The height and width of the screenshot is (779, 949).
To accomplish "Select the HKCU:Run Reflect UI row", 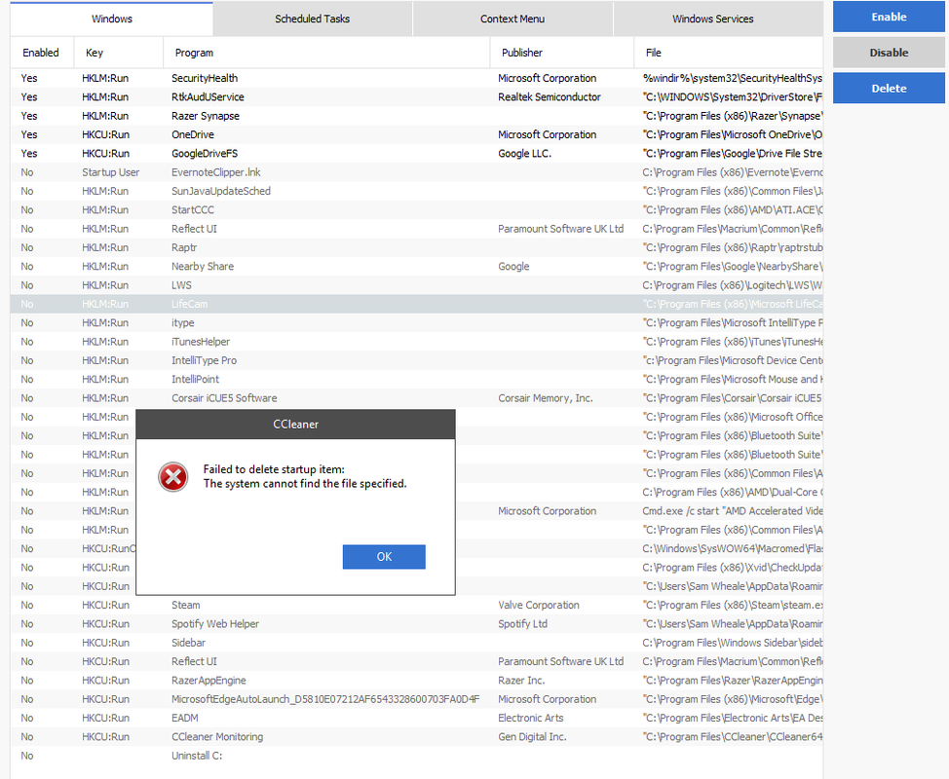I will point(416,661).
